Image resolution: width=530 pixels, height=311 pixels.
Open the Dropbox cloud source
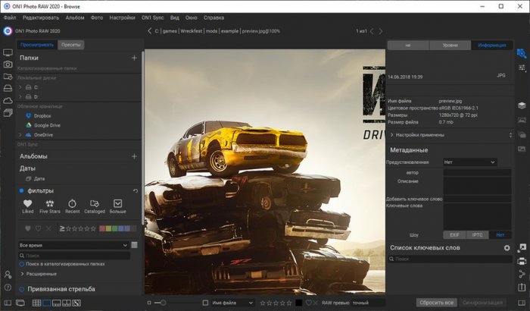click(38, 116)
